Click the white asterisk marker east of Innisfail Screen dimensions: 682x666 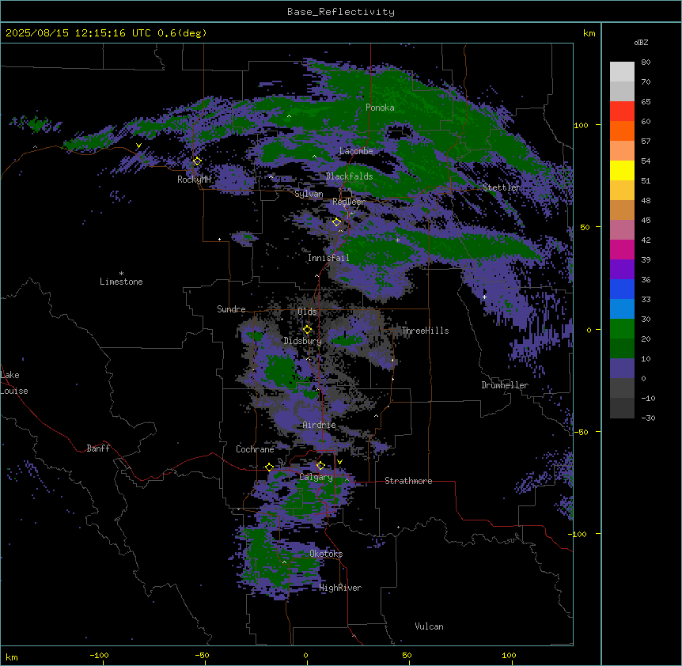397,240
